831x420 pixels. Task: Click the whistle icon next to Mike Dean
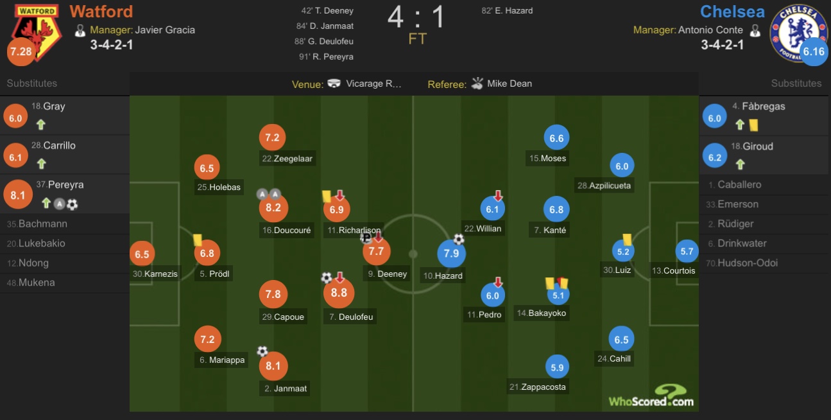pyautogui.click(x=477, y=83)
